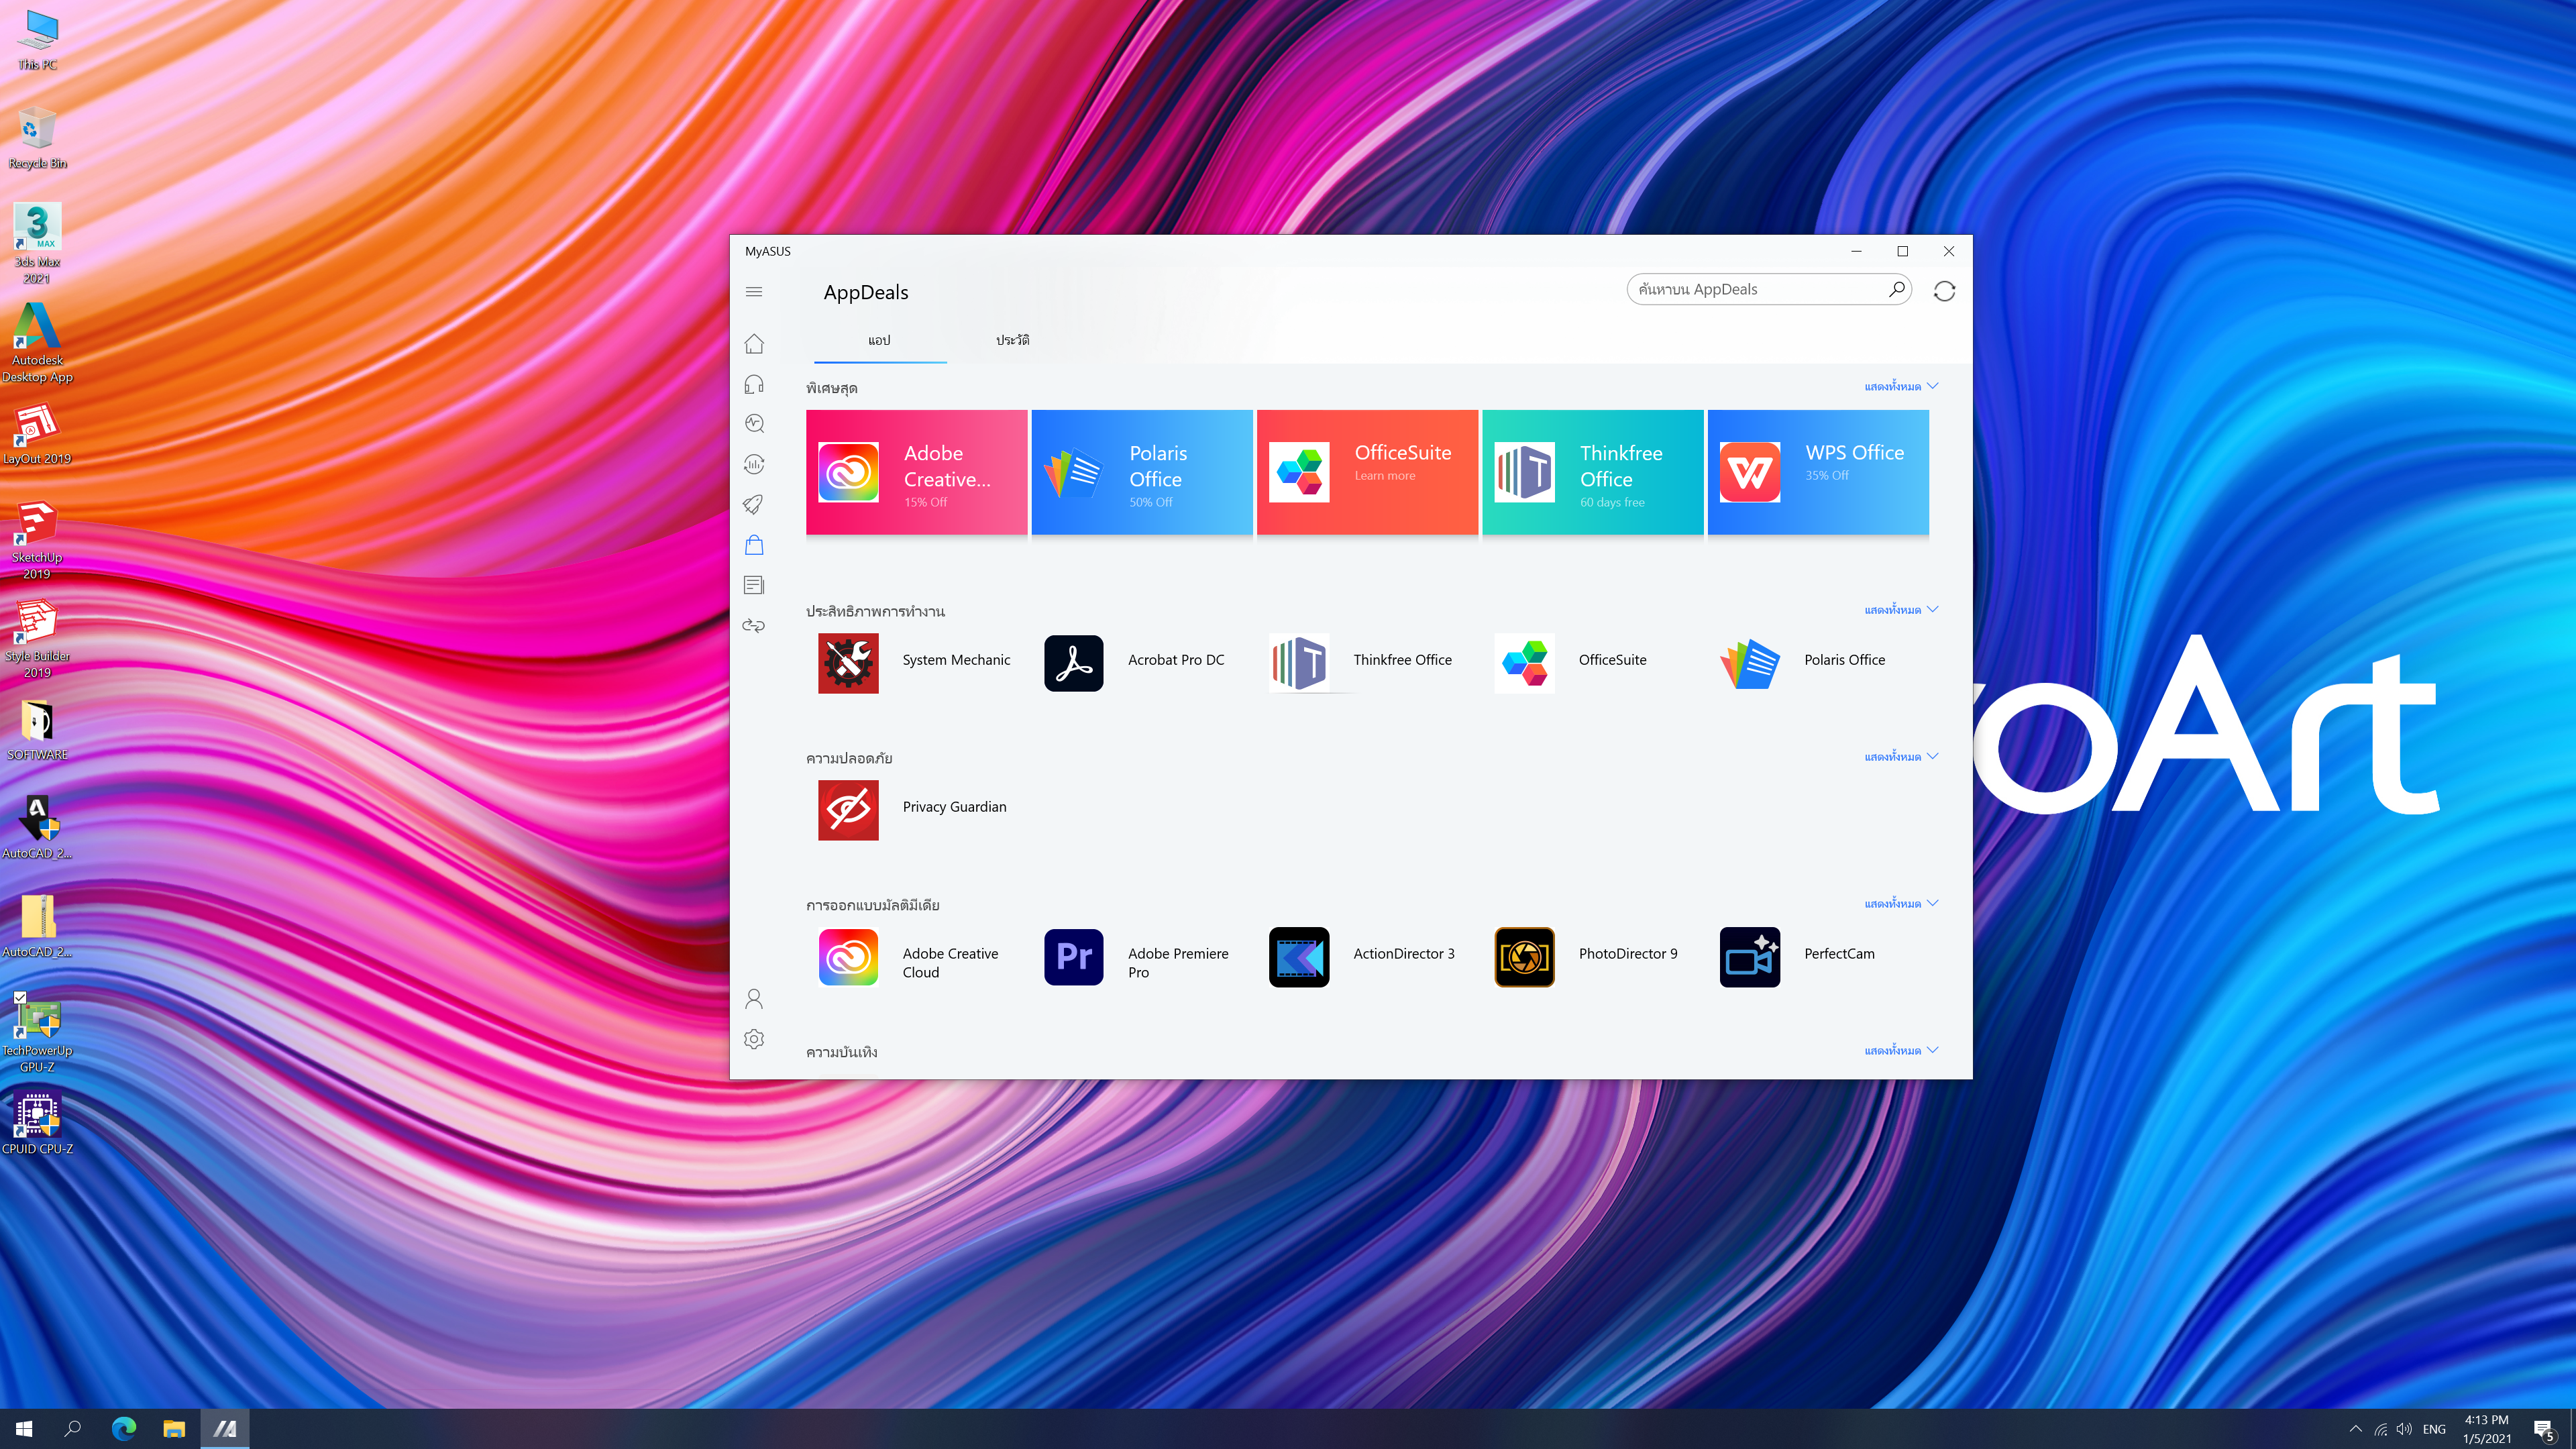Open the news sidebar icon
This screenshot has width=2576, height=1449.
[754, 585]
